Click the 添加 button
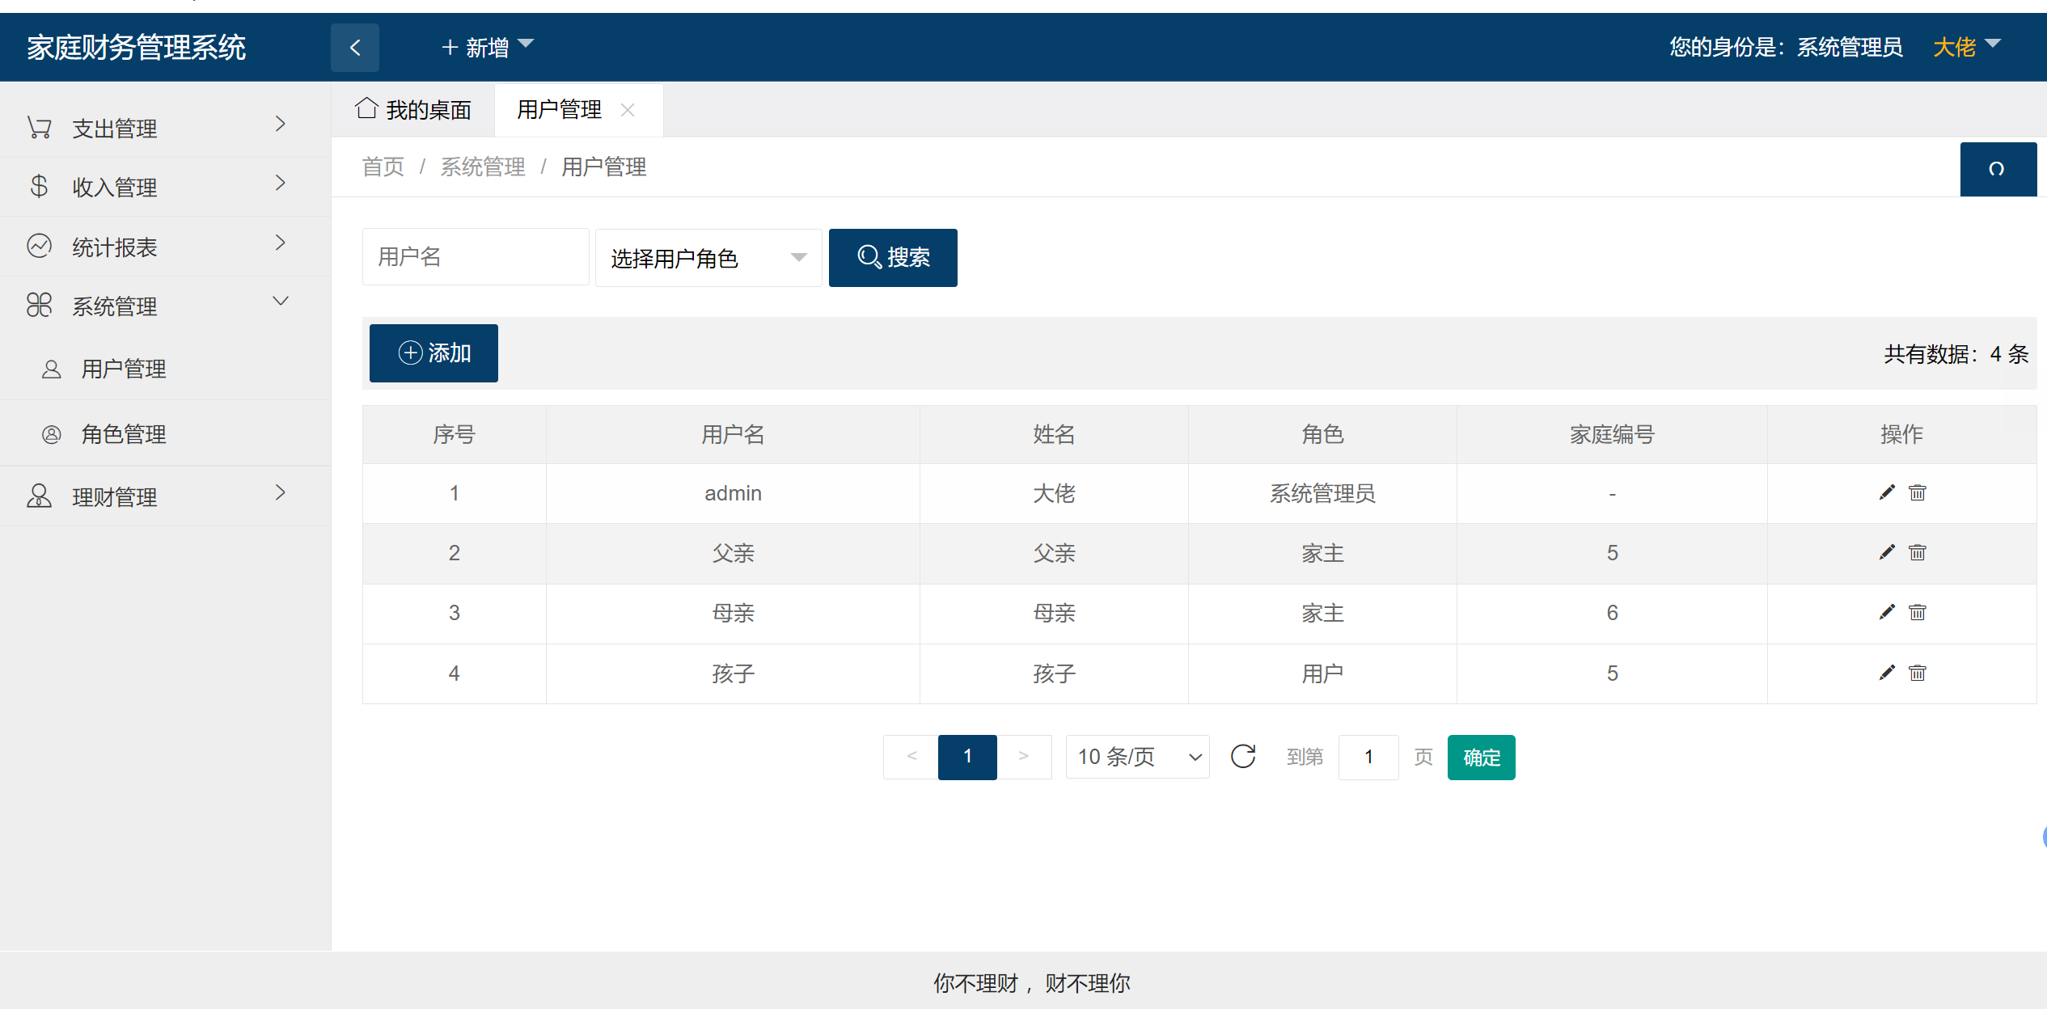2047x1009 pixels. click(434, 353)
